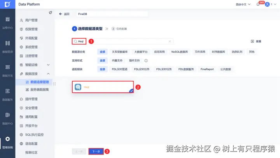Image resolution: width=280 pixels, height=158 pixels.
Task: Click the sidebar resize drag handle
Action: (54, 83)
